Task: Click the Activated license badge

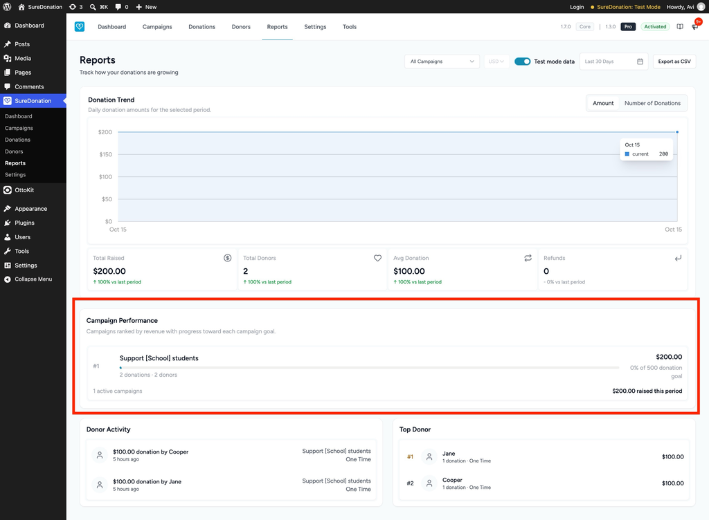Action: [x=655, y=27]
